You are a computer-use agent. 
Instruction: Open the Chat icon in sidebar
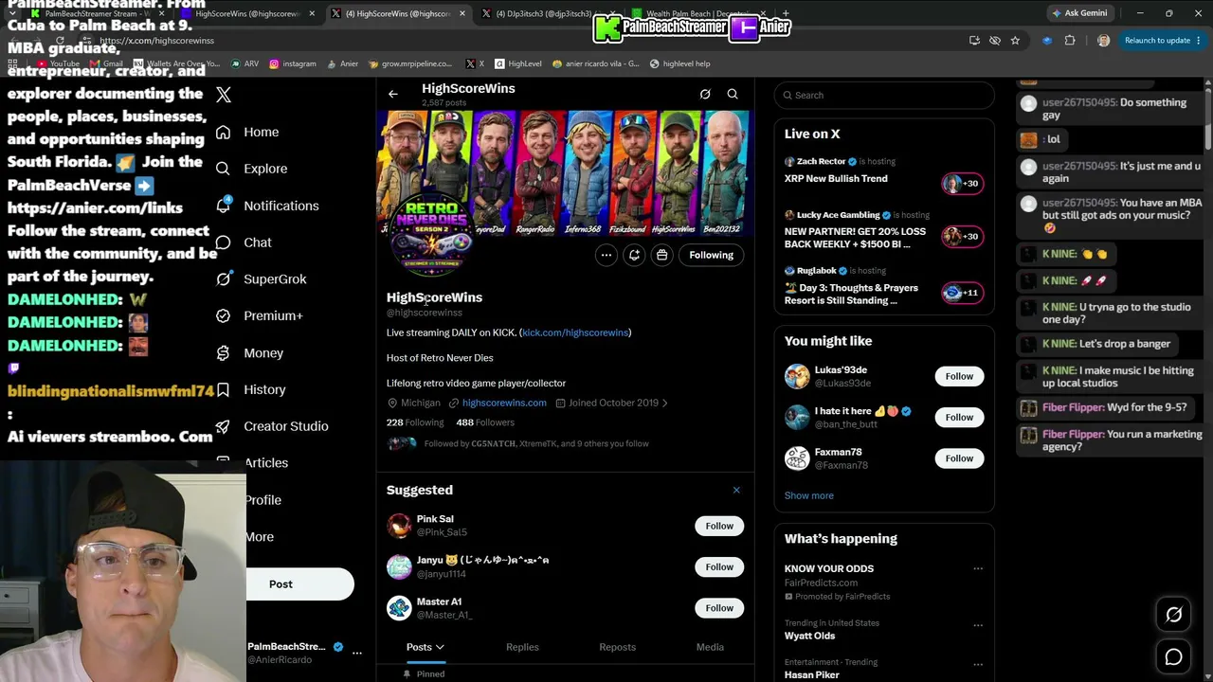coord(223,242)
